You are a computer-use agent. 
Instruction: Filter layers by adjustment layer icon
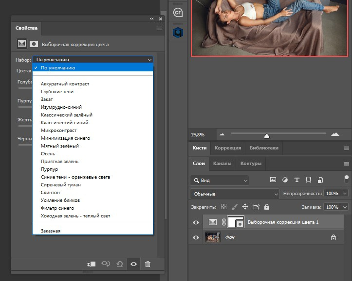click(285, 180)
